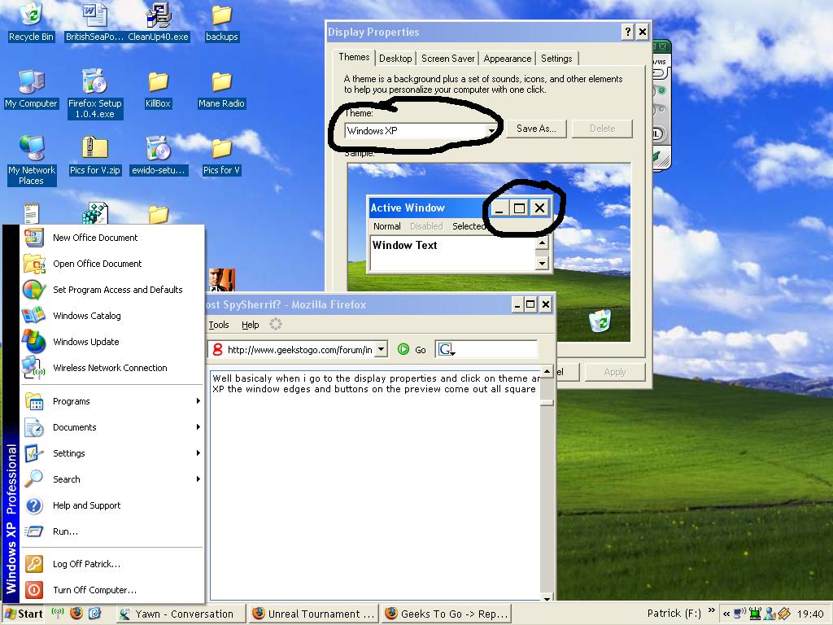Click the scroll-up arrow of the reply textarea
The width and height of the screenshot is (833, 625).
point(547,371)
